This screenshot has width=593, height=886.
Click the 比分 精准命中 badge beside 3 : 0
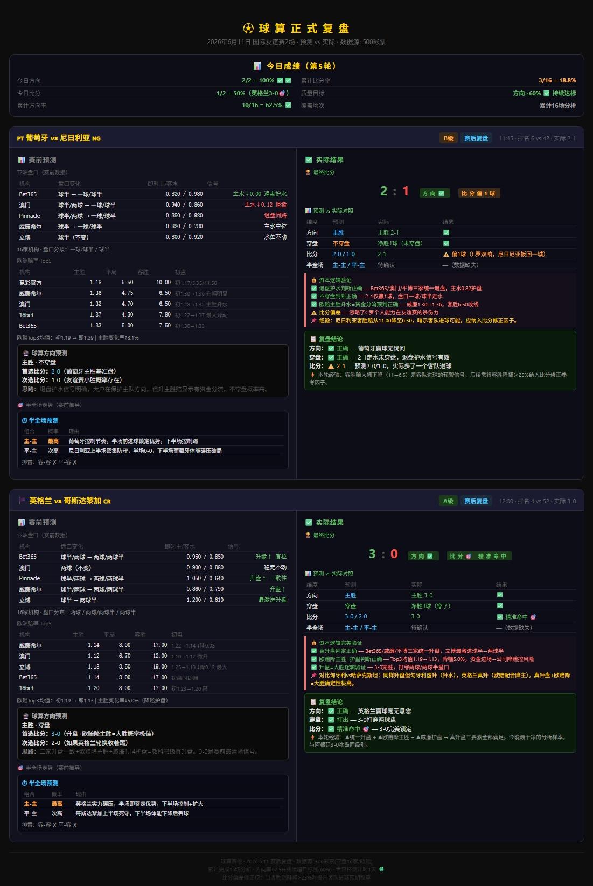[478, 556]
